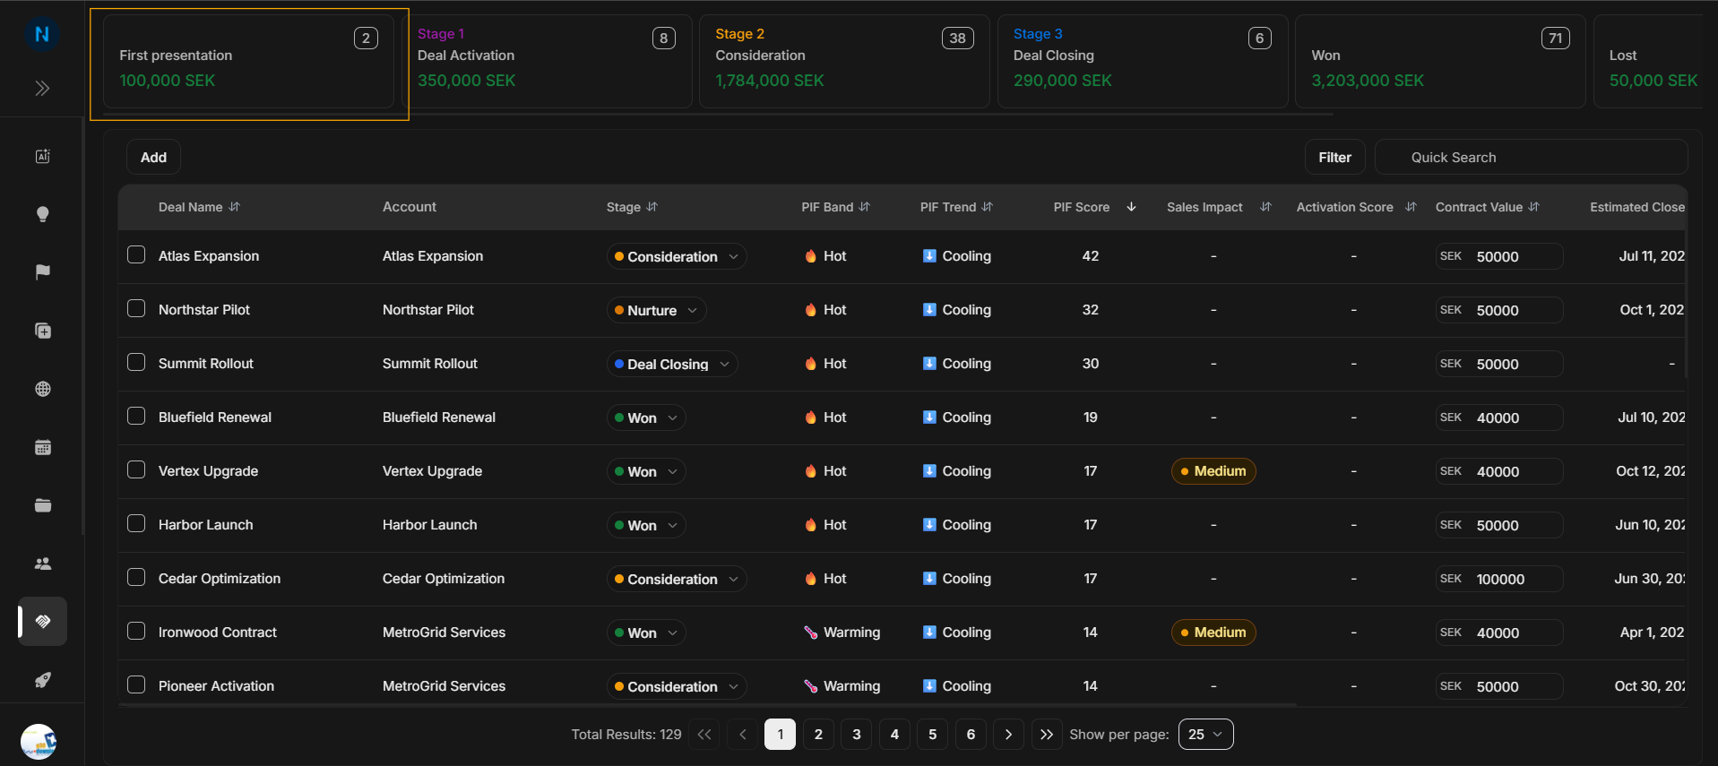This screenshot has height=766, width=1718.
Task: Open the Show per page dropdown
Action: [x=1205, y=735]
